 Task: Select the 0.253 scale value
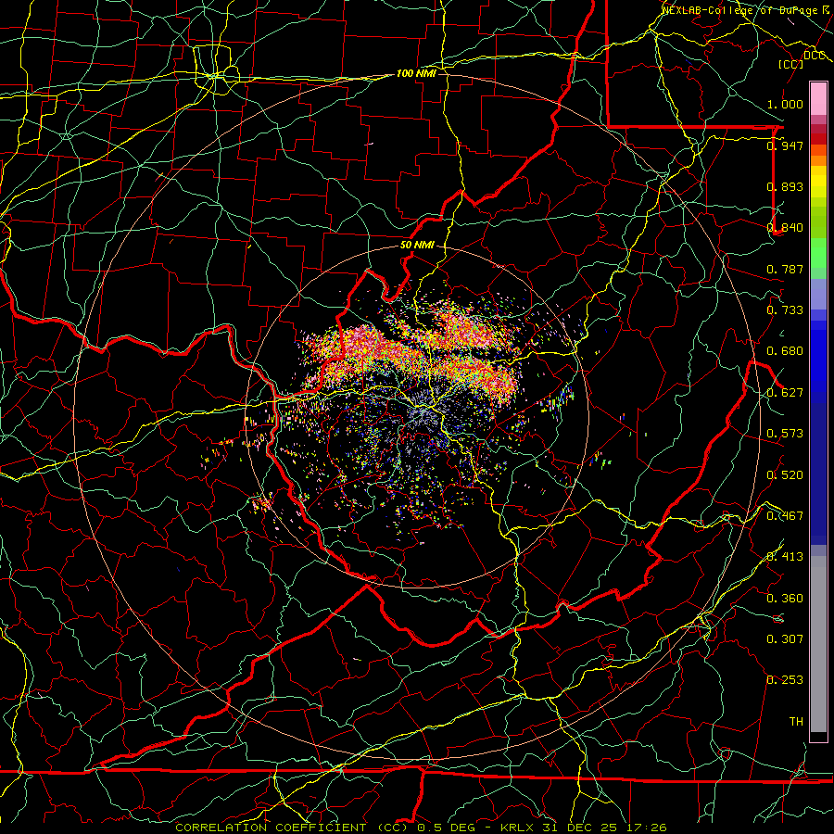click(x=785, y=680)
